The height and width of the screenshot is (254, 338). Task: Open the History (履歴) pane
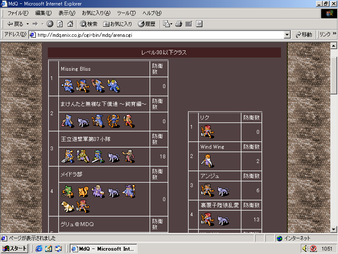pos(147,24)
